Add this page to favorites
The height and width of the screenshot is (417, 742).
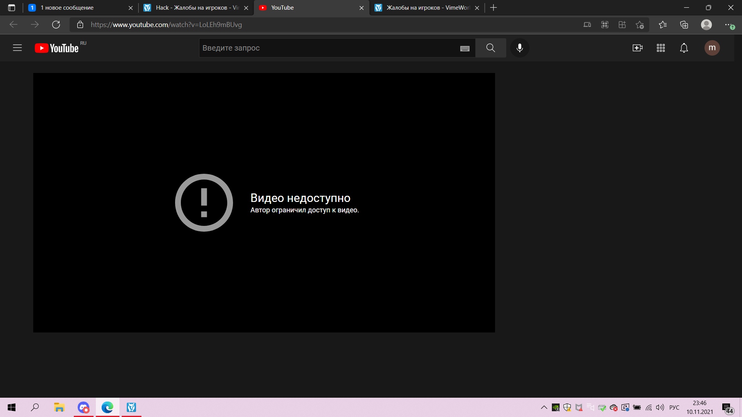pyautogui.click(x=640, y=25)
